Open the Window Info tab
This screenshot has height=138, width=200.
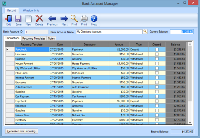pos(31,10)
